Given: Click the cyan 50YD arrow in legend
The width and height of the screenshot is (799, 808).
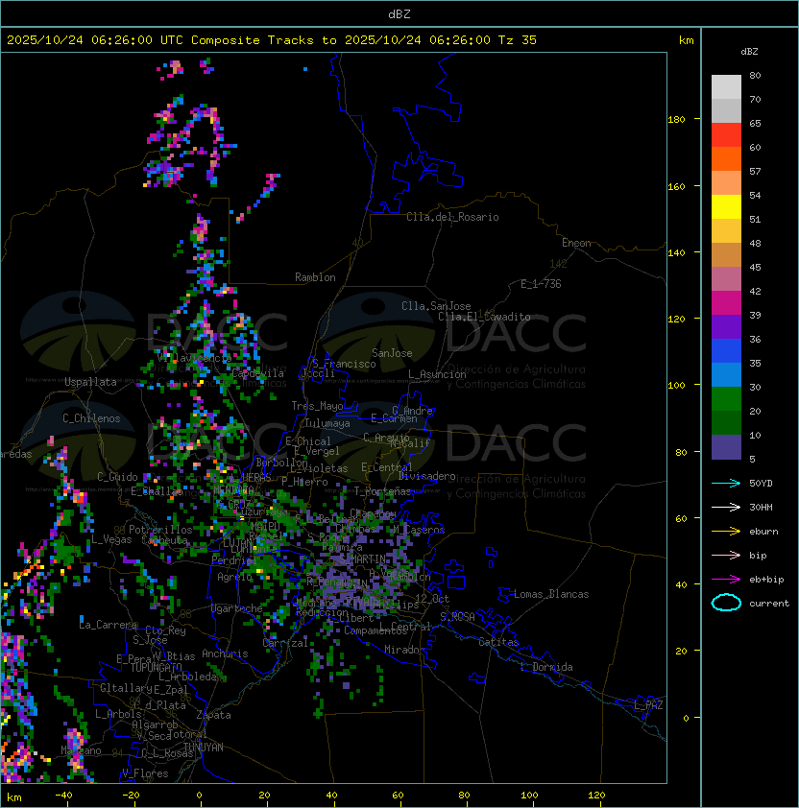Looking at the screenshot, I should pos(726,483).
